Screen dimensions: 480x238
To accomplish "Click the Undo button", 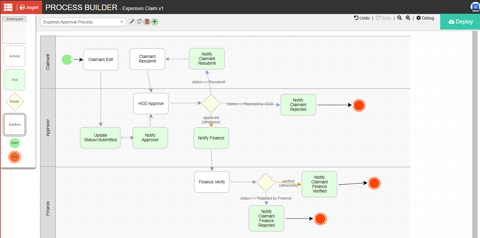I will (362, 18).
